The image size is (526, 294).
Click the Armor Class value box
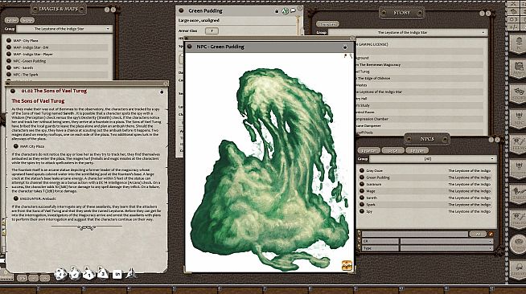coord(212,31)
